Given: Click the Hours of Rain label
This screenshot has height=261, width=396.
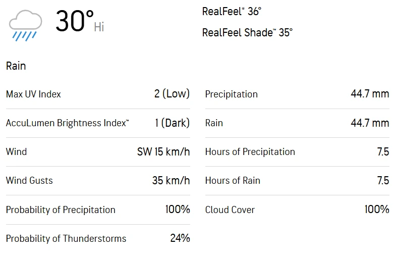Looking at the screenshot, I should point(233,181).
